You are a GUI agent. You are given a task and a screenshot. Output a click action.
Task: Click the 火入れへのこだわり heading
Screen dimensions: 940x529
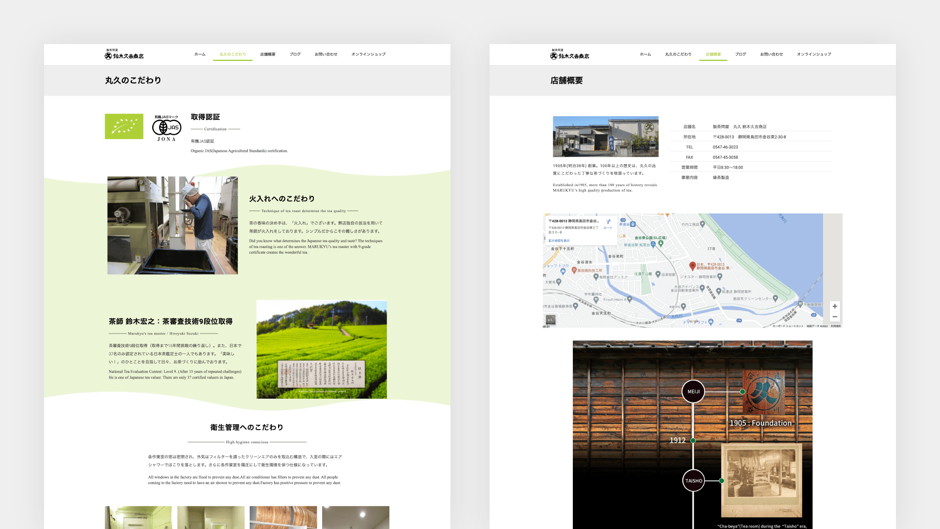point(282,199)
